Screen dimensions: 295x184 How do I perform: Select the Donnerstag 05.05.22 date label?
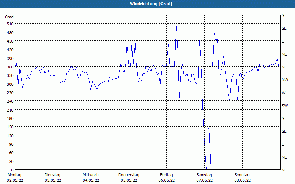129,177
